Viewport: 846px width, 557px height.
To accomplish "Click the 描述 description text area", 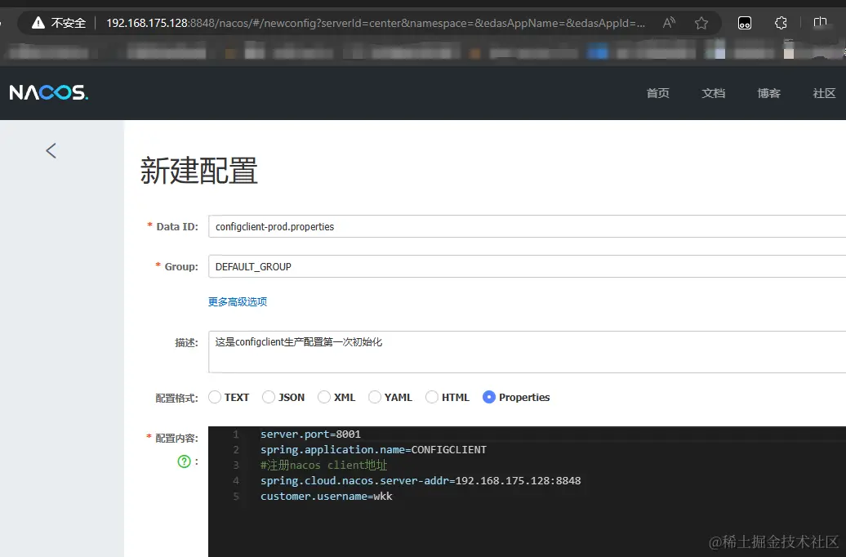I will (528, 352).
